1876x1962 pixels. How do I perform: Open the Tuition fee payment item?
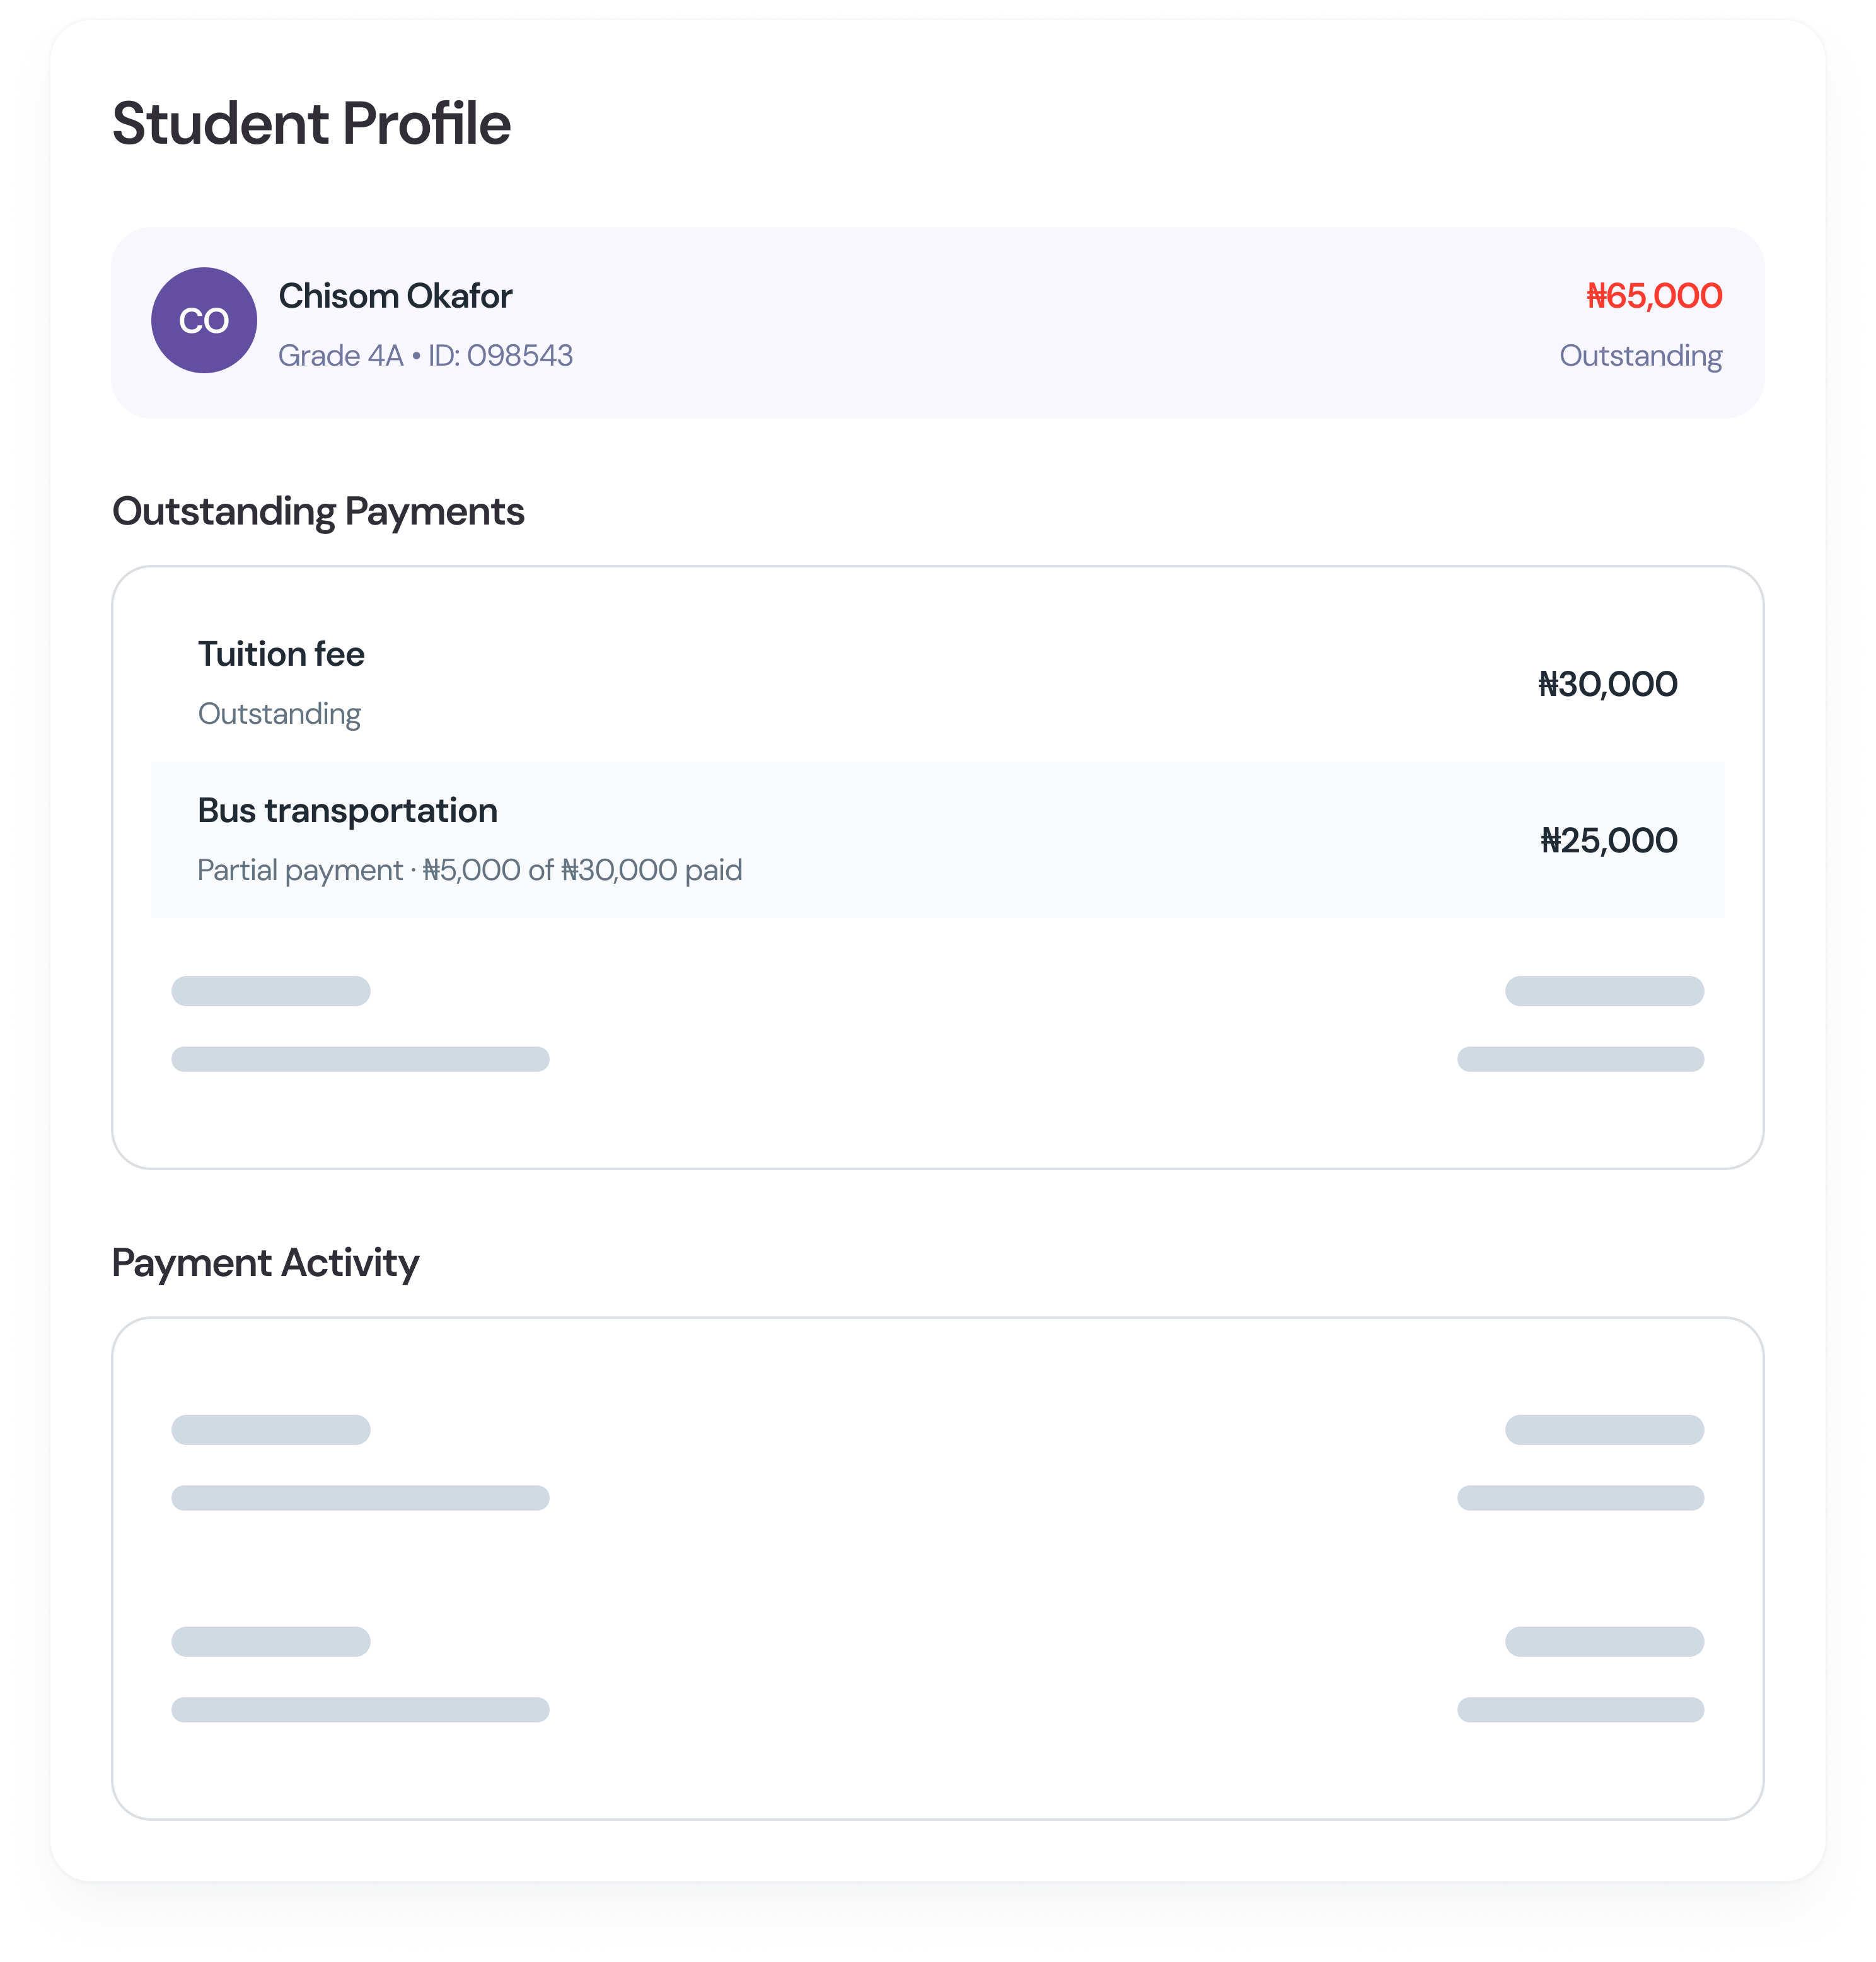[281, 654]
